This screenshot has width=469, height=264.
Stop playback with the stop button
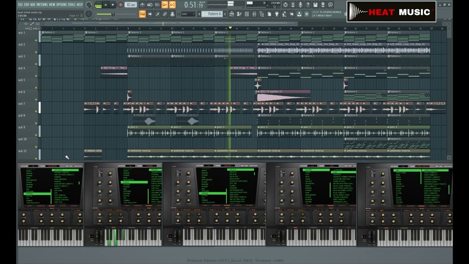tap(113, 5)
